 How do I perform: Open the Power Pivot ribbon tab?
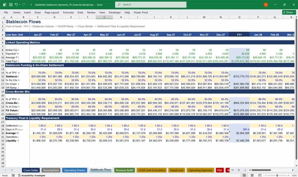pos(141,12)
